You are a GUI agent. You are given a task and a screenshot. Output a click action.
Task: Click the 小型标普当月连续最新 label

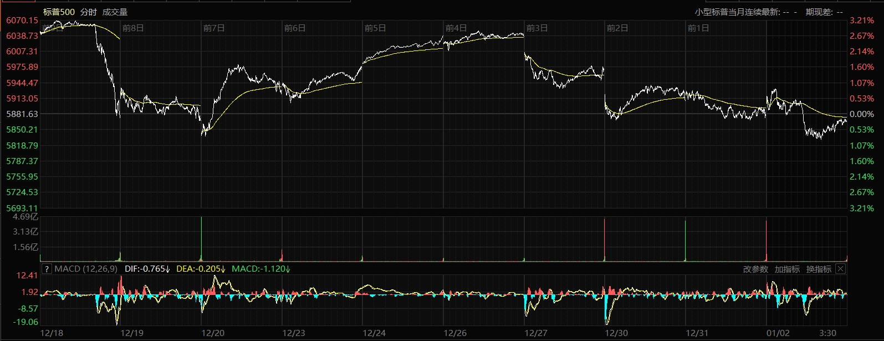point(737,12)
